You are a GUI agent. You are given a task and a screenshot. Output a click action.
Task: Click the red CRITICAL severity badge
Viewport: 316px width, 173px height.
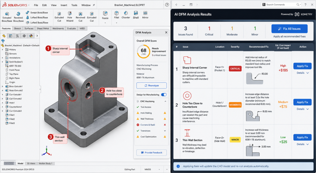235,69
